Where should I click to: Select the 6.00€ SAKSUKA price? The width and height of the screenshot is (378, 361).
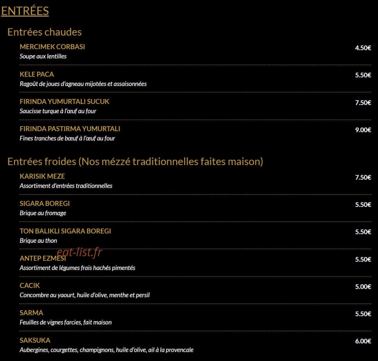363,341
